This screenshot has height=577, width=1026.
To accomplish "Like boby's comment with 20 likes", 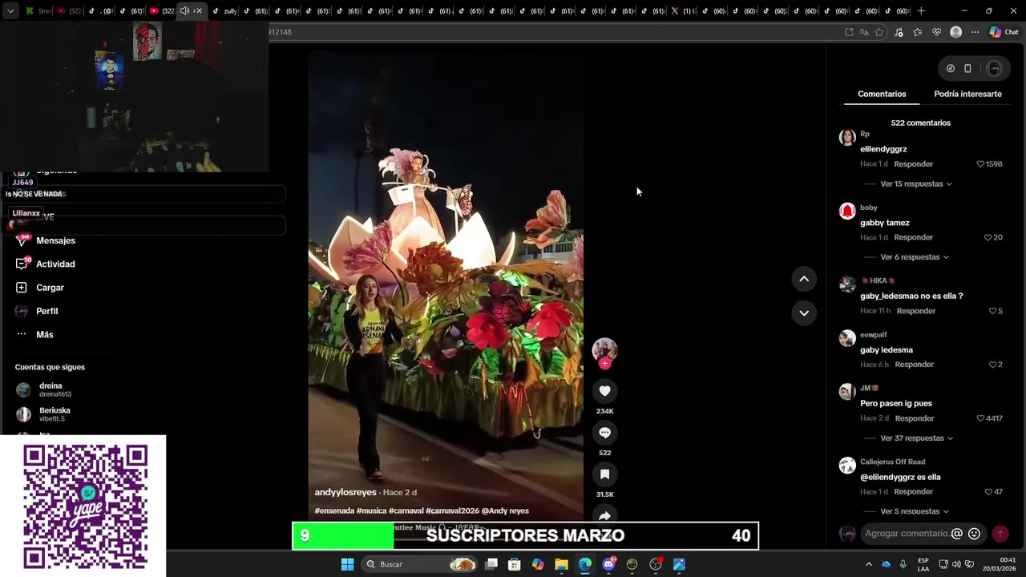I will 988,238.
